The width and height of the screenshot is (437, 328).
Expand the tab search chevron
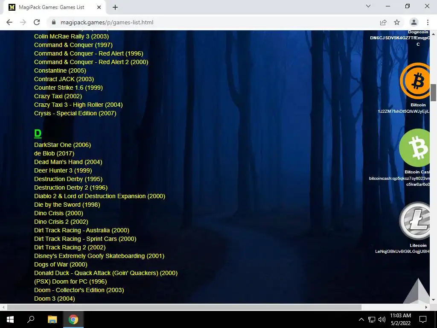pyautogui.click(x=368, y=6)
